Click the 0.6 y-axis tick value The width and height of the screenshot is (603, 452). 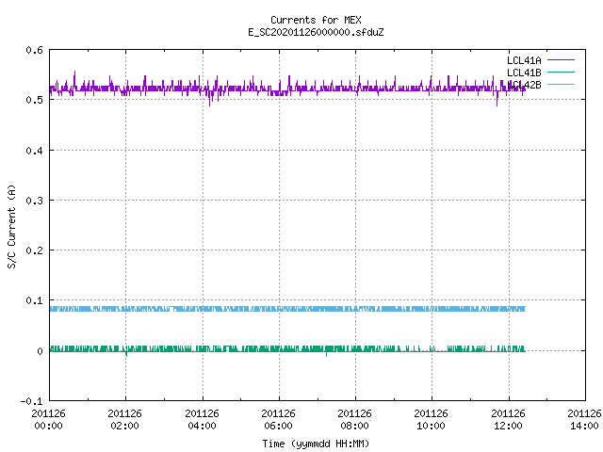pyautogui.click(x=34, y=50)
